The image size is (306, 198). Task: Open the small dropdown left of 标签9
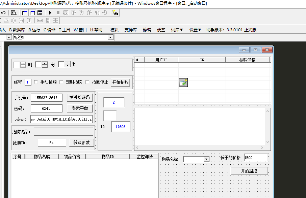pyautogui.click(x=9, y=37)
